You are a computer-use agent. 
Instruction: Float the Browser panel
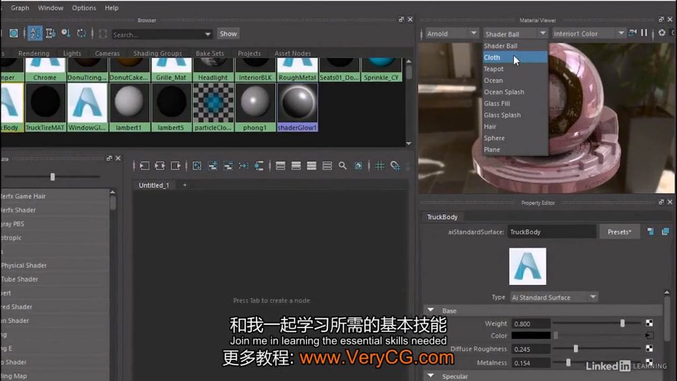(x=401, y=19)
